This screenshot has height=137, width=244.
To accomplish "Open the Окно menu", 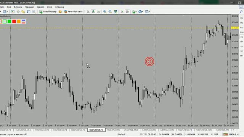I will 50,7.
